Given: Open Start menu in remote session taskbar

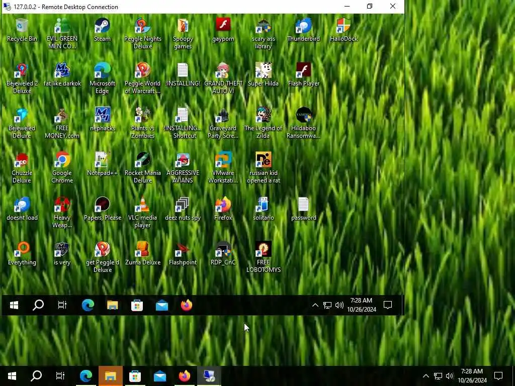Looking at the screenshot, I should tap(14, 305).
